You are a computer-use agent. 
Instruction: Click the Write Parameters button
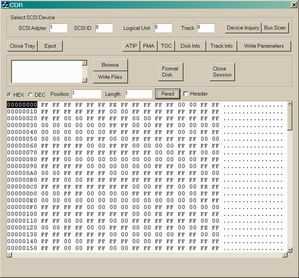(264, 46)
